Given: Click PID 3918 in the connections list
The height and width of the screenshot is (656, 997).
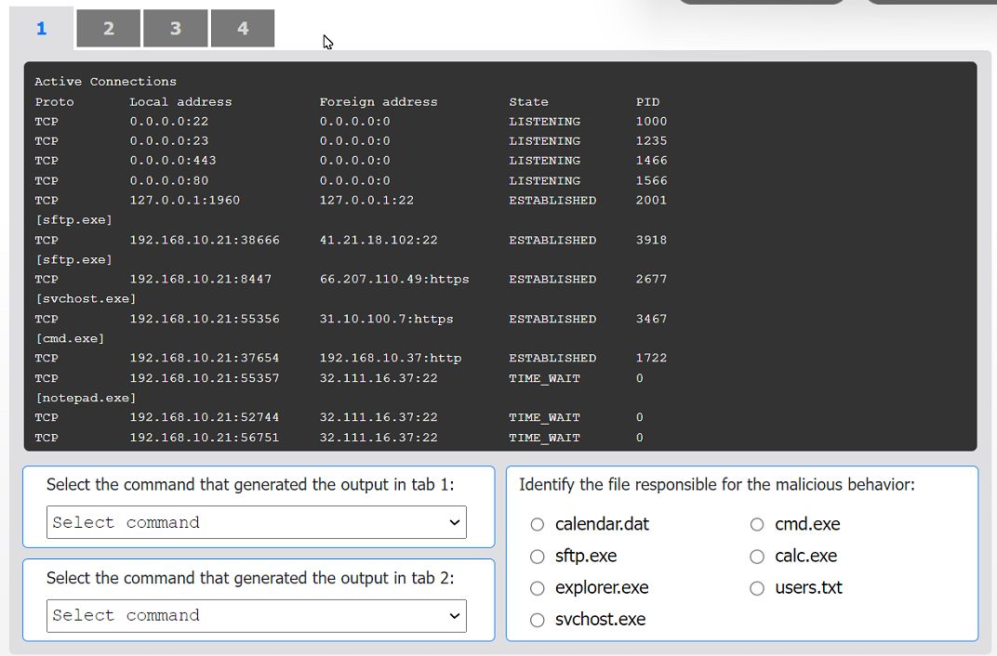Looking at the screenshot, I should [x=651, y=240].
